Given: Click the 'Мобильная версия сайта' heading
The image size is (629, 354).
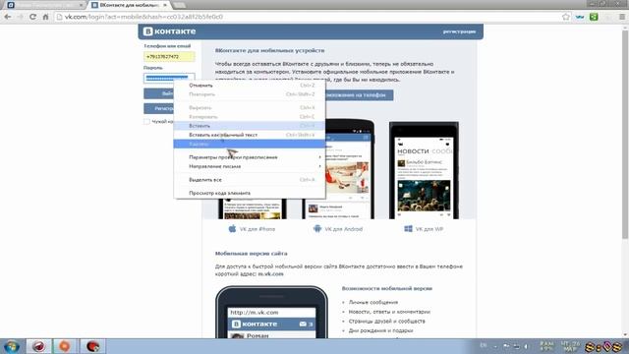Looking at the screenshot, I should click(252, 254).
